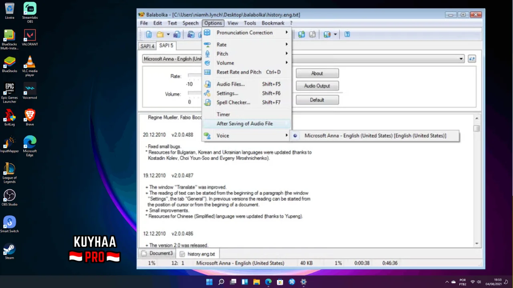Open the Steam desktop icon
This screenshot has width=513, height=288.
click(10, 251)
